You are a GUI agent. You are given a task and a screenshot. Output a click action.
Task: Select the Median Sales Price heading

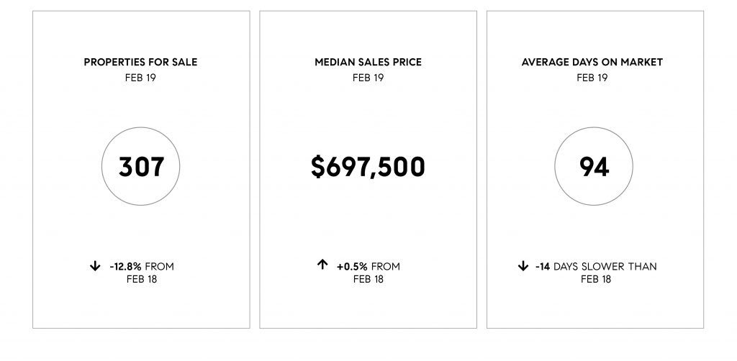click(x=368, y=63)
